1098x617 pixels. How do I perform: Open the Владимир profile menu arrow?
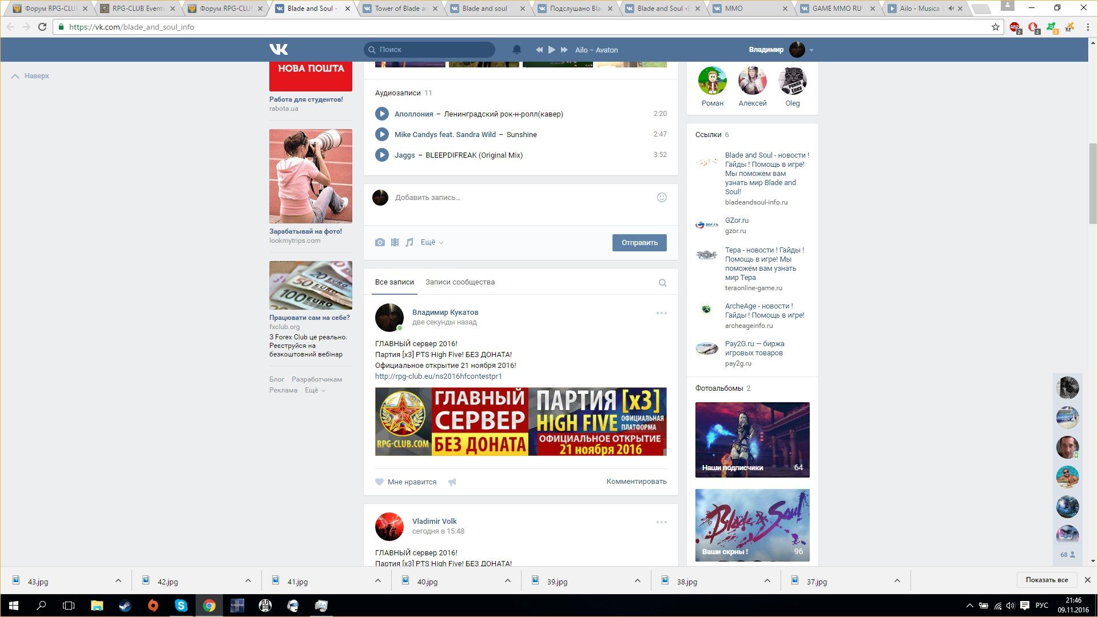point(811,50)
